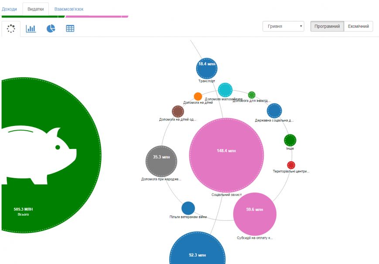The height and width of the screenshot is (264, 379).
Task: Select the Видатки tab
Action: click(x=35, y=9)
